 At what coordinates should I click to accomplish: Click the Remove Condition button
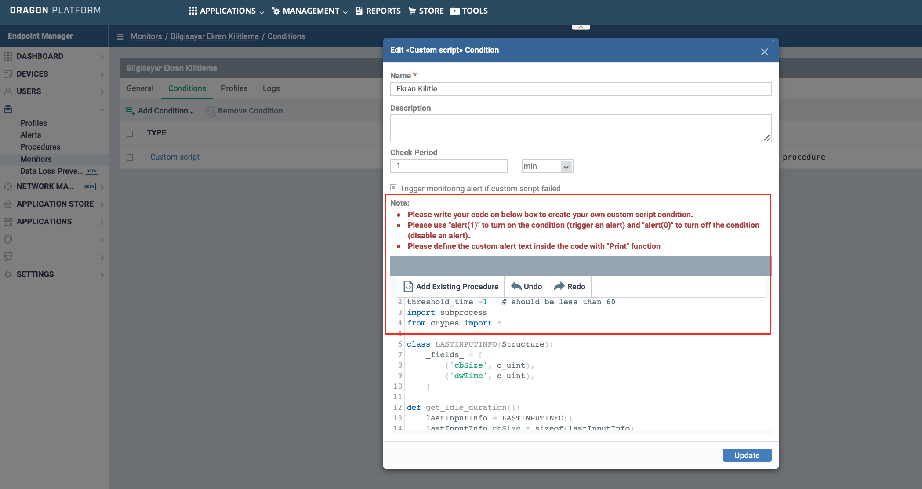[x=244, y=111]
